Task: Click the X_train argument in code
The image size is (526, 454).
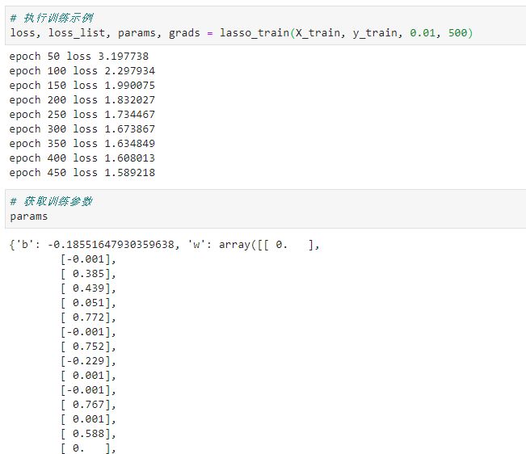Action: pyautogui.click(x=318, y=33)
